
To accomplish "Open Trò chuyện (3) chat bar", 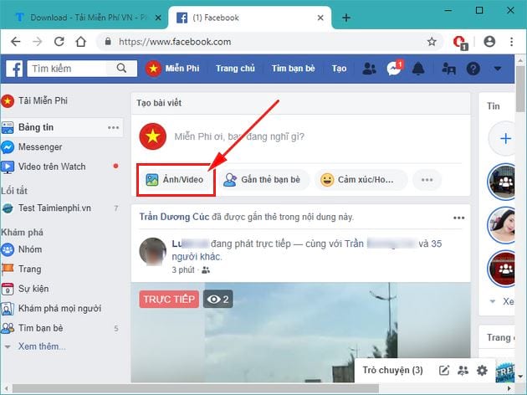I will [392, 370].
